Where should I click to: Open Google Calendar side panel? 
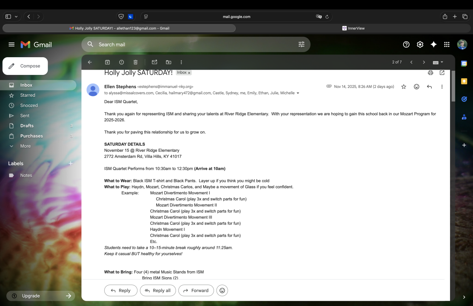464,63
